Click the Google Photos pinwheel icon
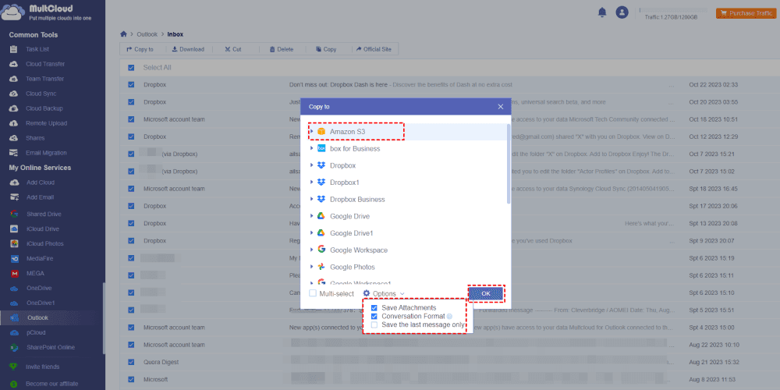 (321, 267)
